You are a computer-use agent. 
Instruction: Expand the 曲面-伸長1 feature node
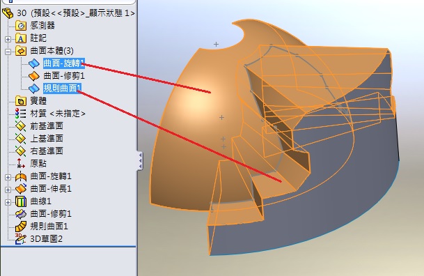[8, 190]
